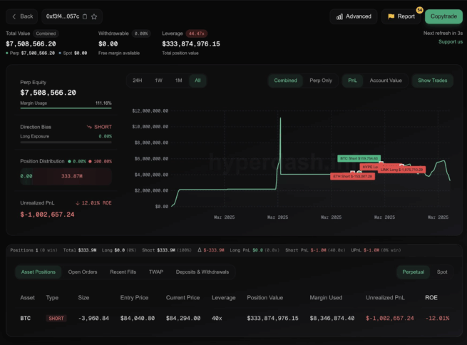The width and height of the screenshot is (467, 345).
Task: Sort table by ROE column header
Action: (431, 298)
